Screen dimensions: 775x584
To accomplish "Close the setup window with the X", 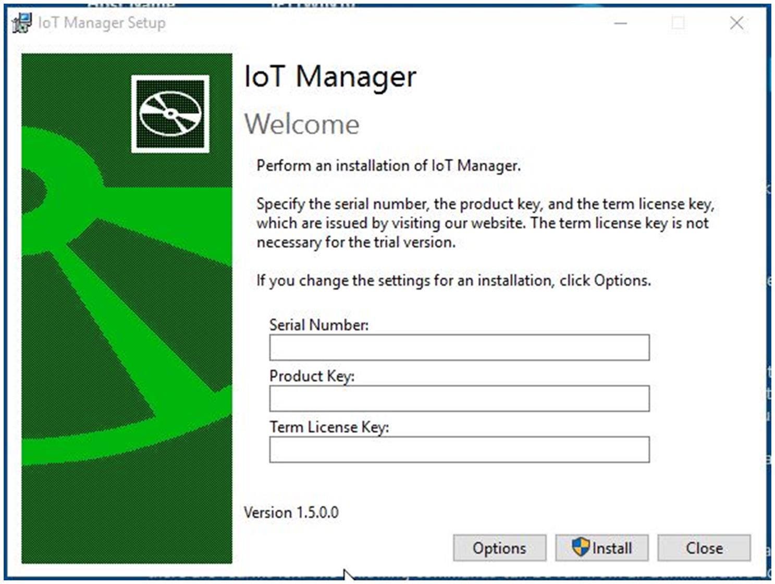I will [x=736, y=23].
